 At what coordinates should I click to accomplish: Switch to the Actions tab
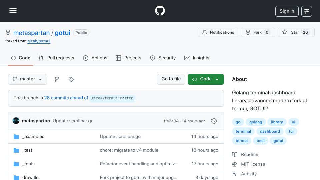[95, 58]
